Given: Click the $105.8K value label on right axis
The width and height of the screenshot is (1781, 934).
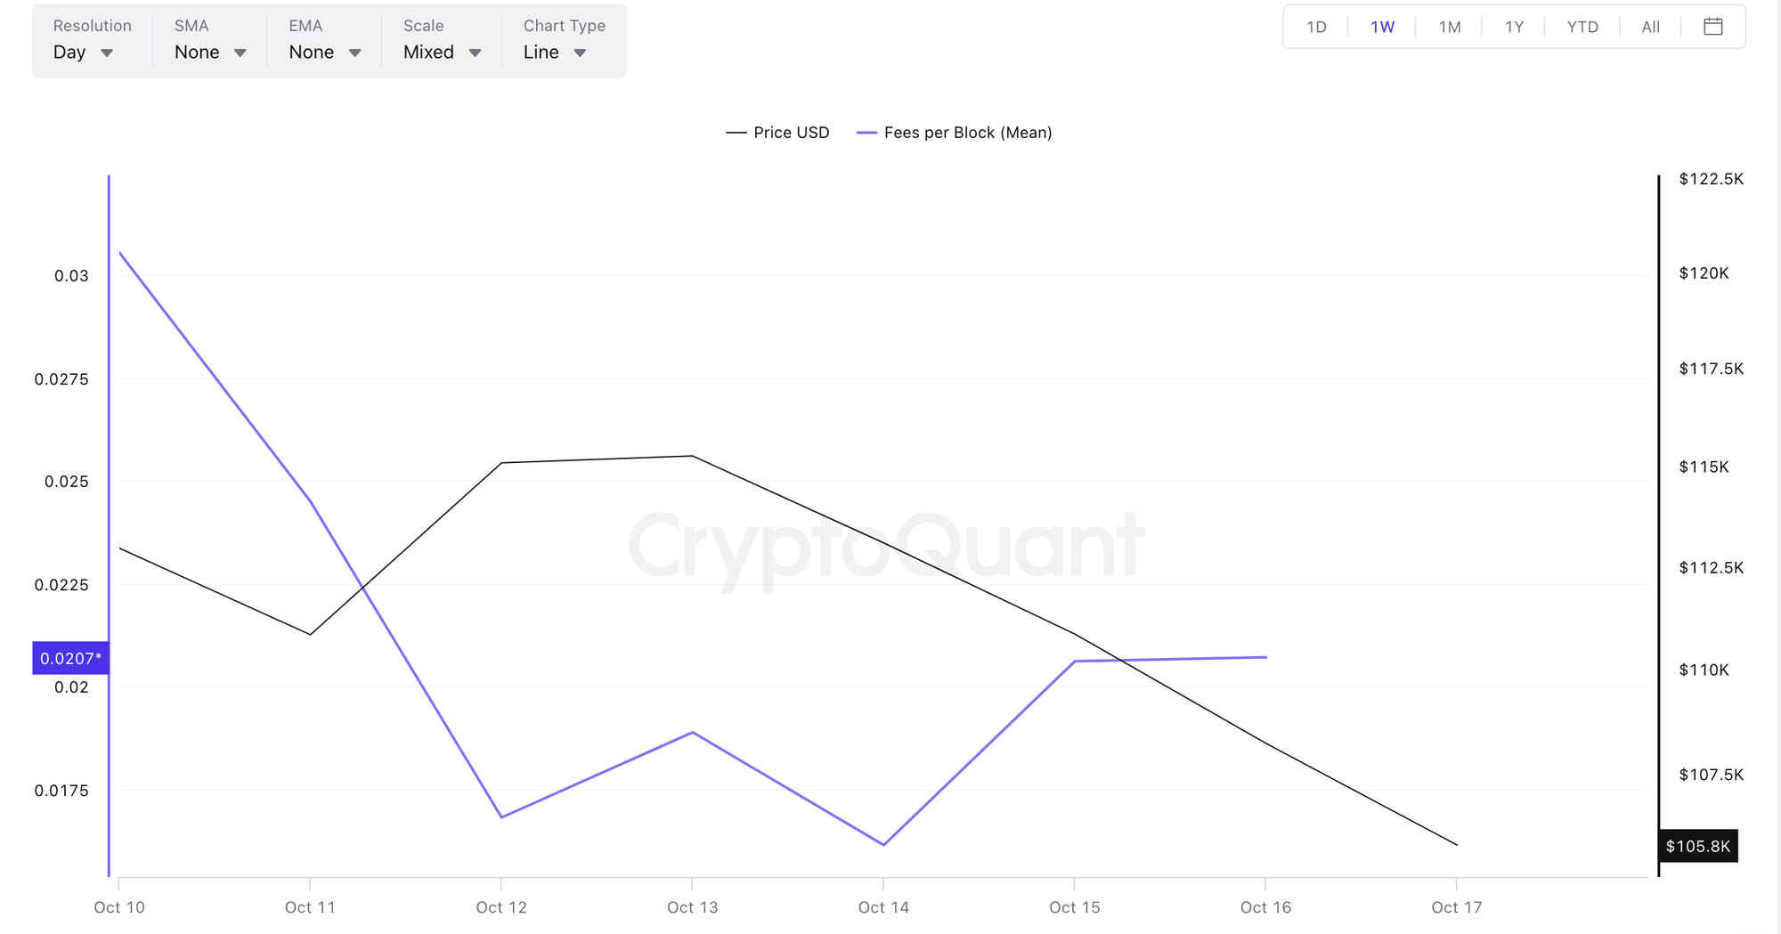Looking at the screenshot, I should (x=1698, y=847).
